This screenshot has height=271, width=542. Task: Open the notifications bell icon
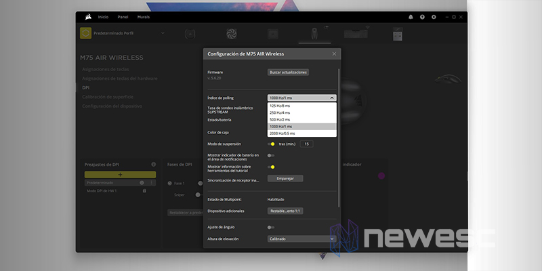[x=411, y=17]
